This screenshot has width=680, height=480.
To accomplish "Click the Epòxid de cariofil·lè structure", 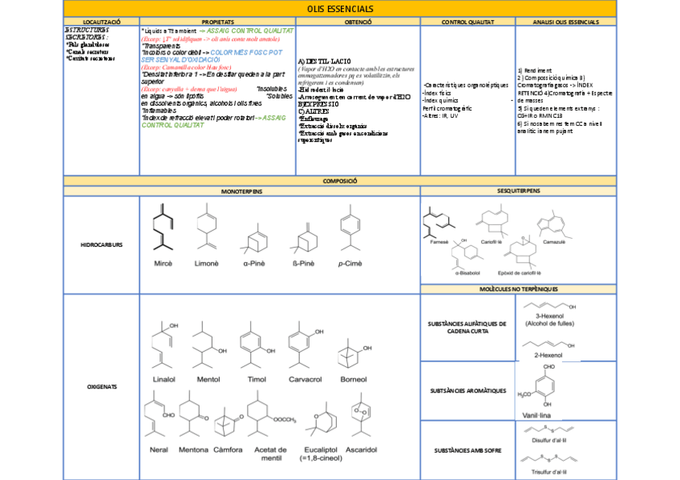I will click(519, 252).
